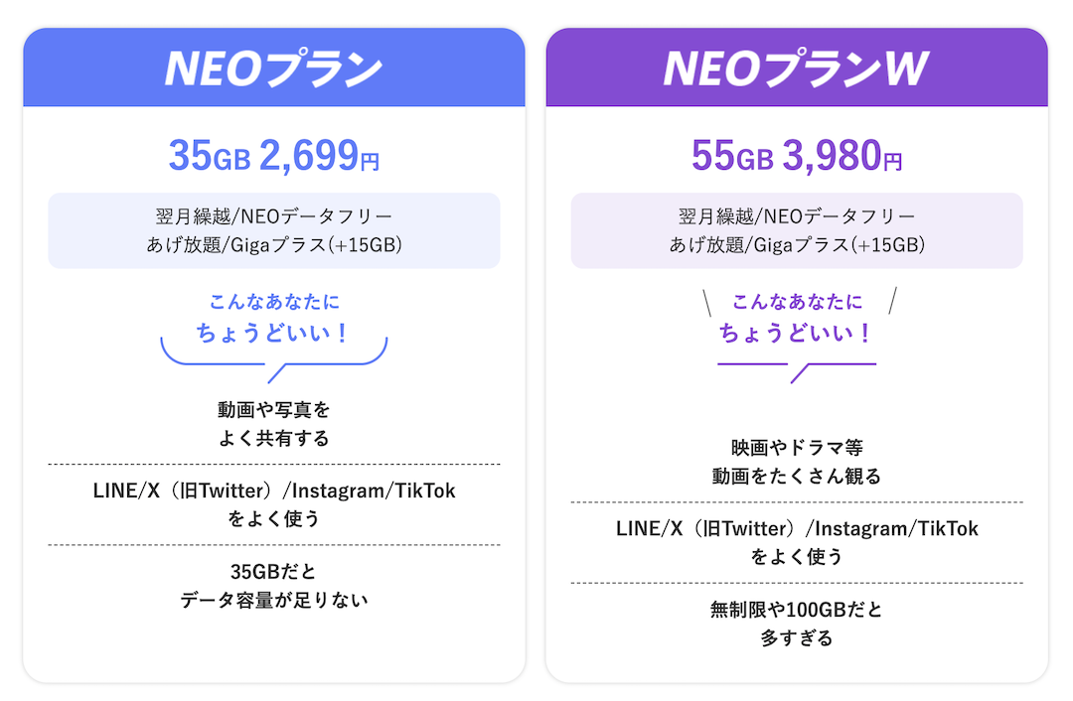1073x701 pixels.
Task: Click Gigaプラス(+15GB) in the NEOプラン card
Action: click(311, 244)
